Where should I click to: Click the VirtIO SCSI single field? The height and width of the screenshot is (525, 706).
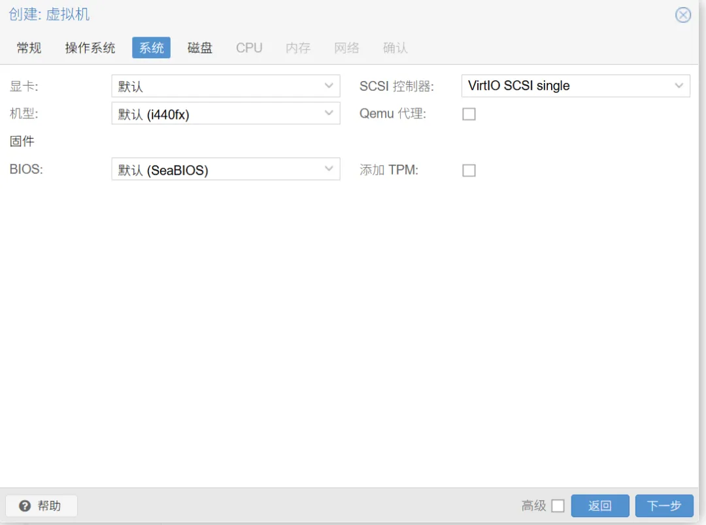click(575, 86)
